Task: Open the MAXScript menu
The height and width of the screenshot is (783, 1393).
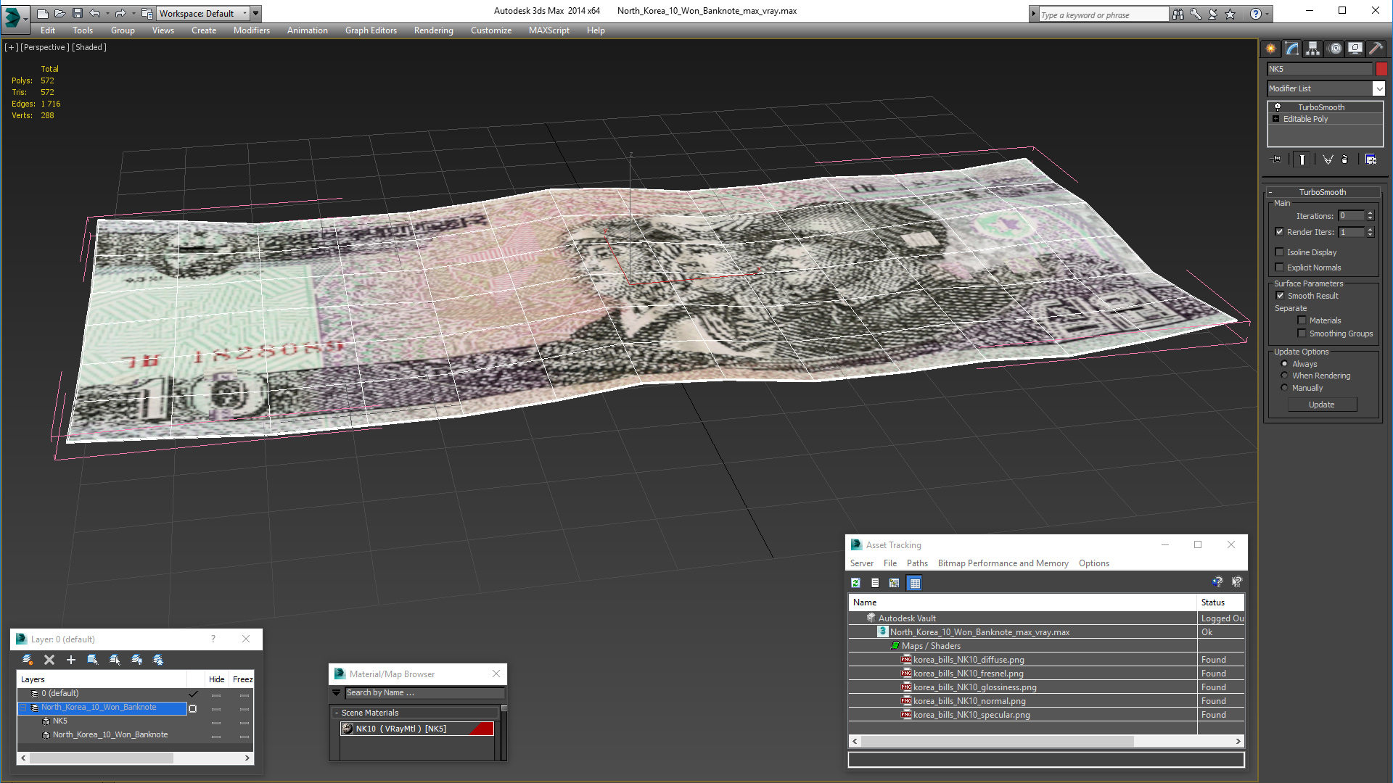Action: 548,30
